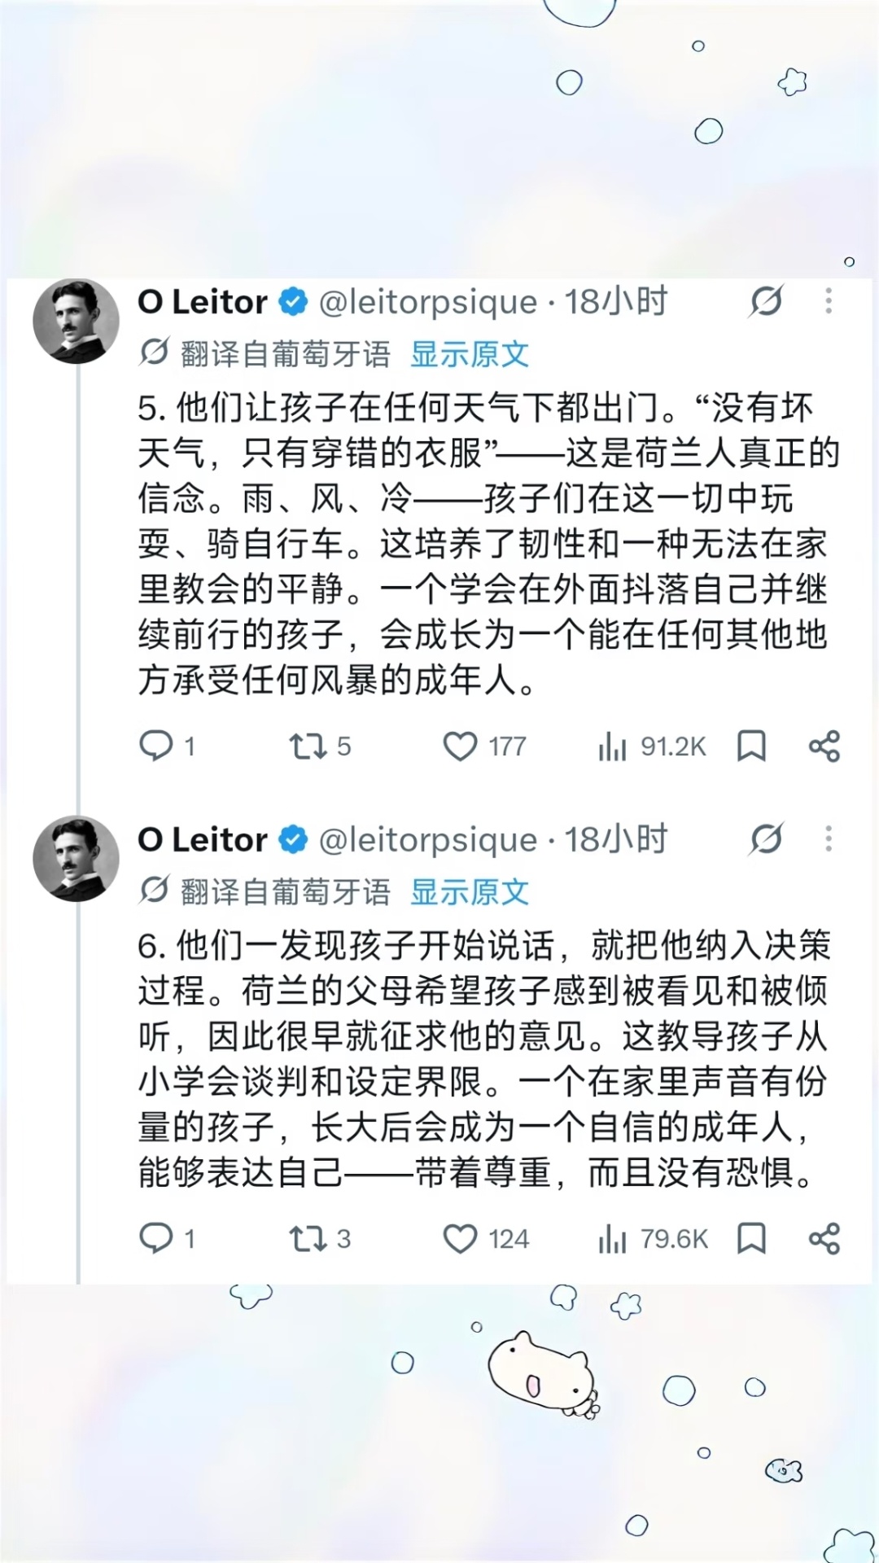Retweet the post with 3 retweets
This screenshot has height=1563, width=879.
coord(320,1238)
